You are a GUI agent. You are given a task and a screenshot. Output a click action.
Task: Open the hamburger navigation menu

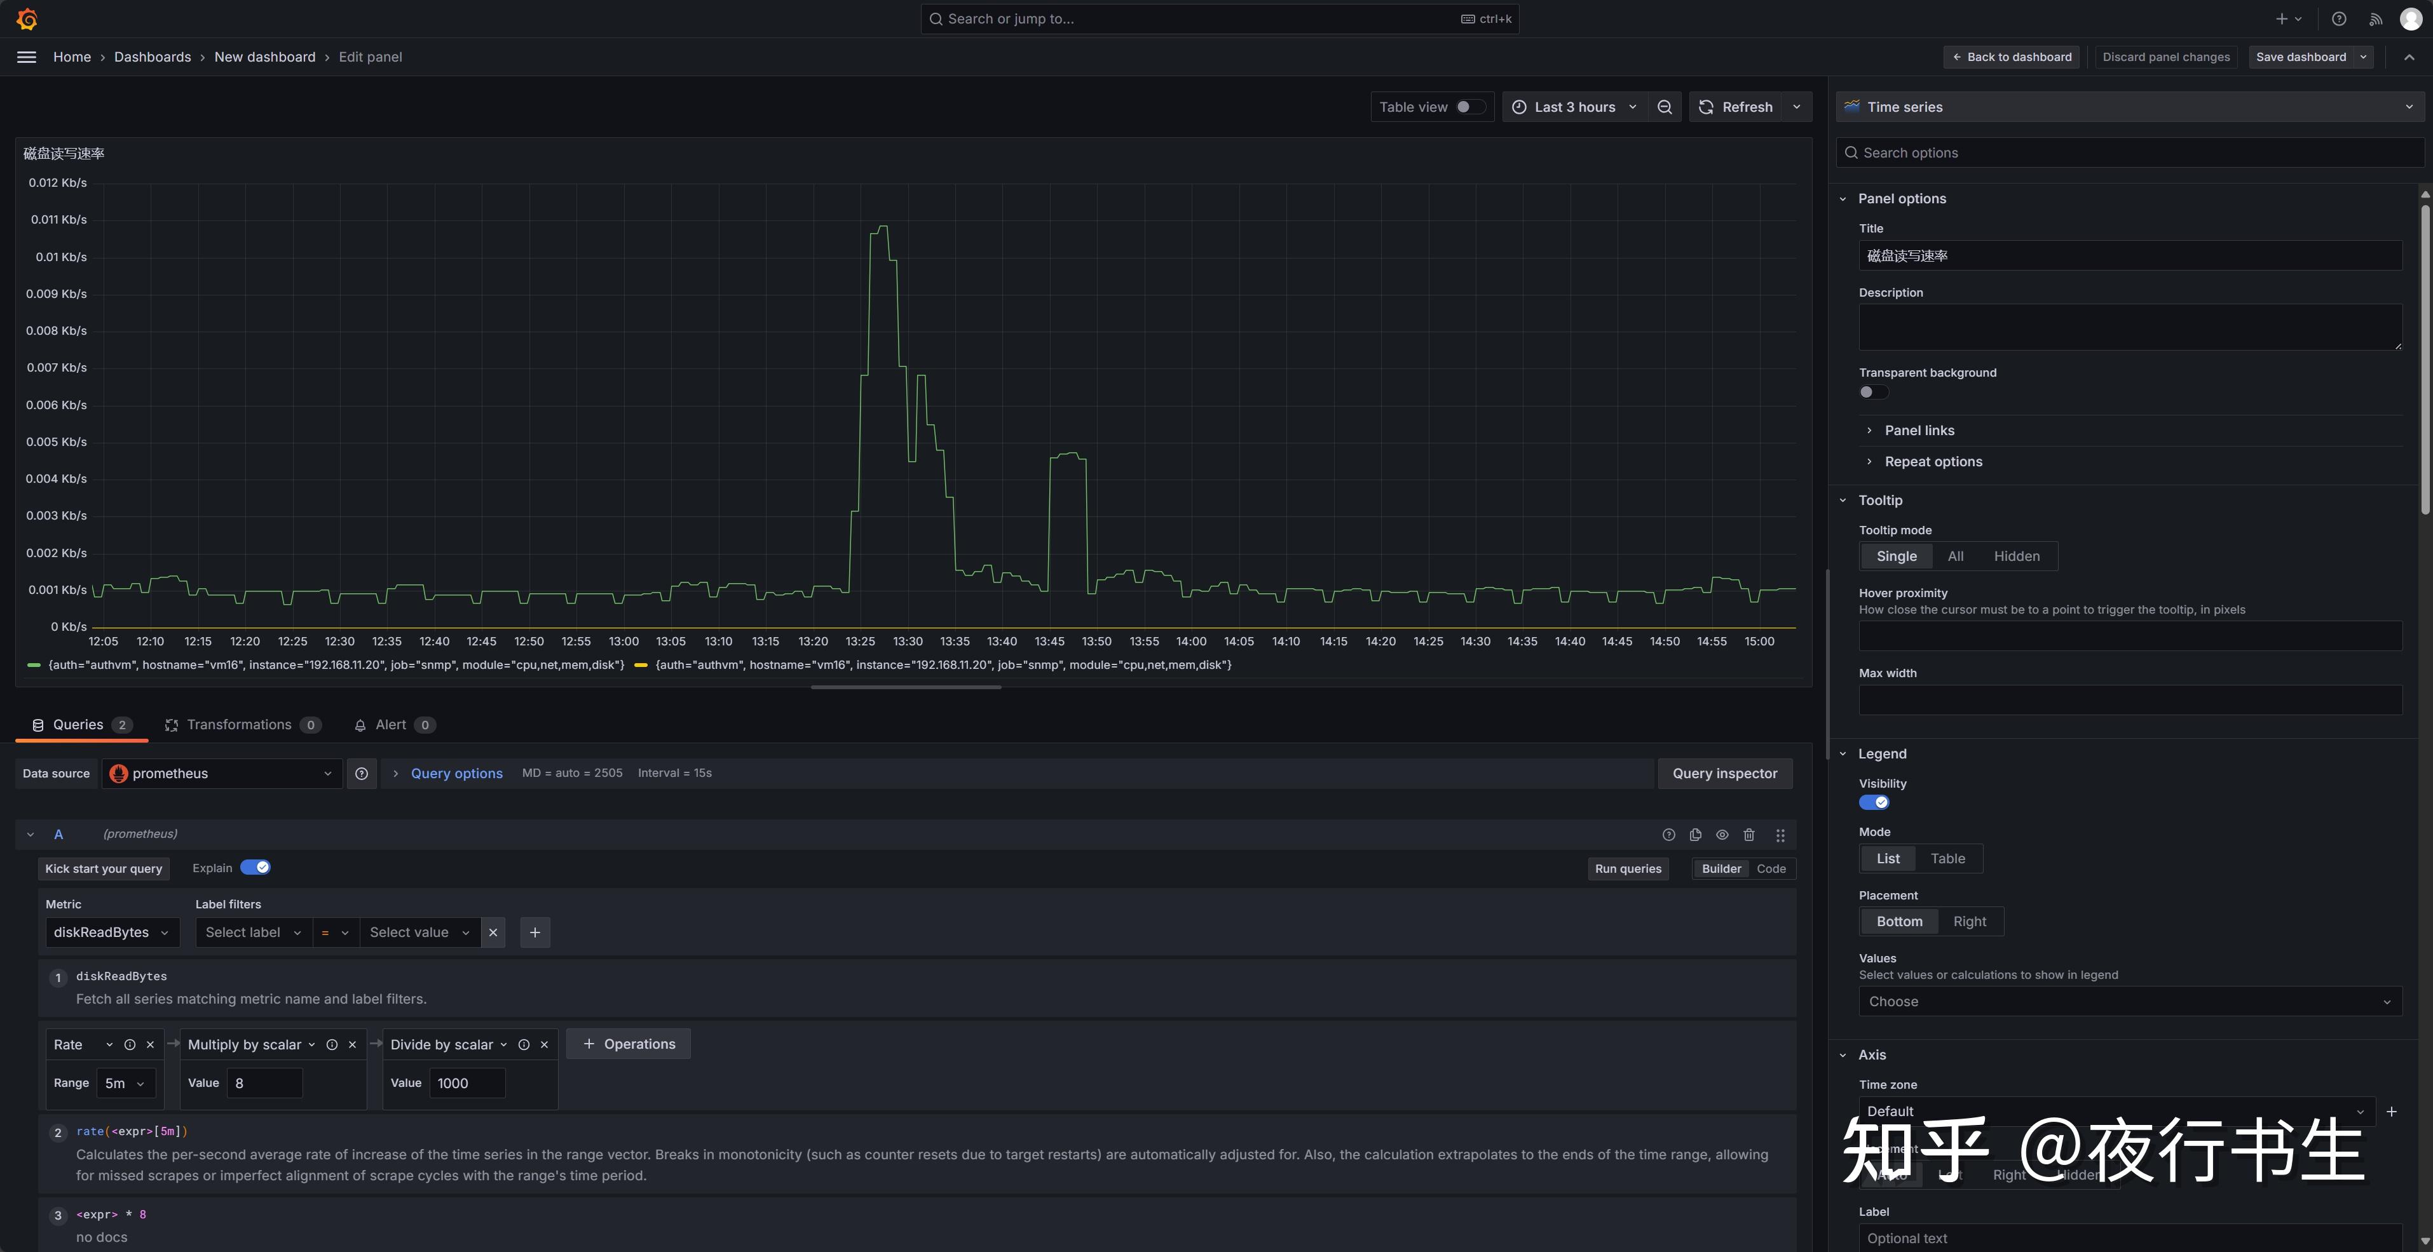coord(27,57)
